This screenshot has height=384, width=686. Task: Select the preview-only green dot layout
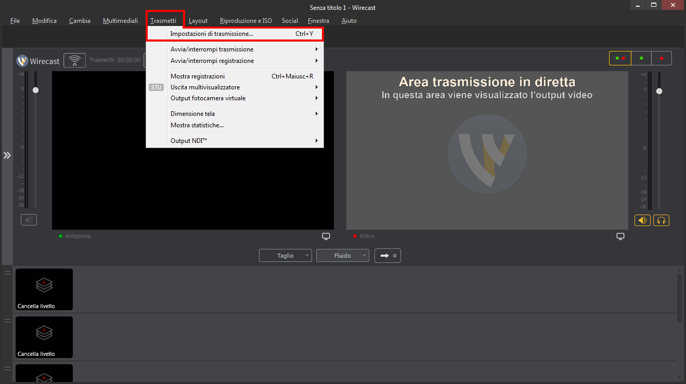pos(641,58)
